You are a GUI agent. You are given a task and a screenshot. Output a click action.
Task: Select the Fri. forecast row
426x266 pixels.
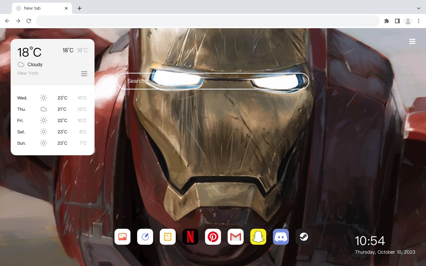pos(53,120)
